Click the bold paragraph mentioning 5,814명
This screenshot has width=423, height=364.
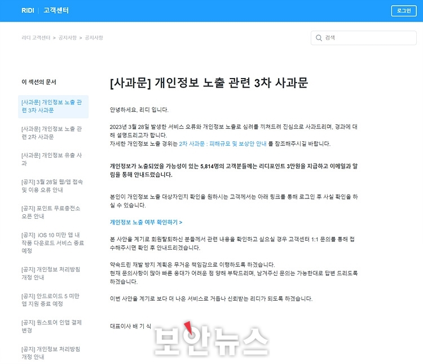pos(233,170)
